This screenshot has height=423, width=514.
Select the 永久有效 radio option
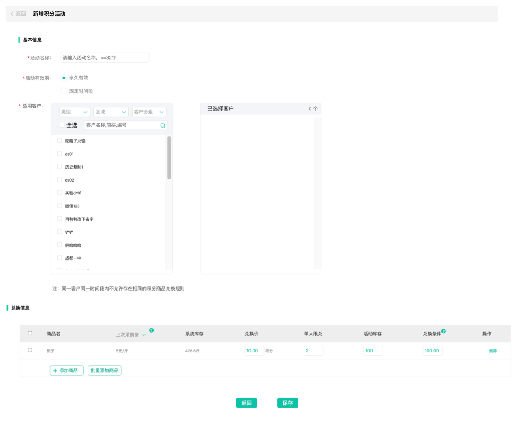coord(64,78)
